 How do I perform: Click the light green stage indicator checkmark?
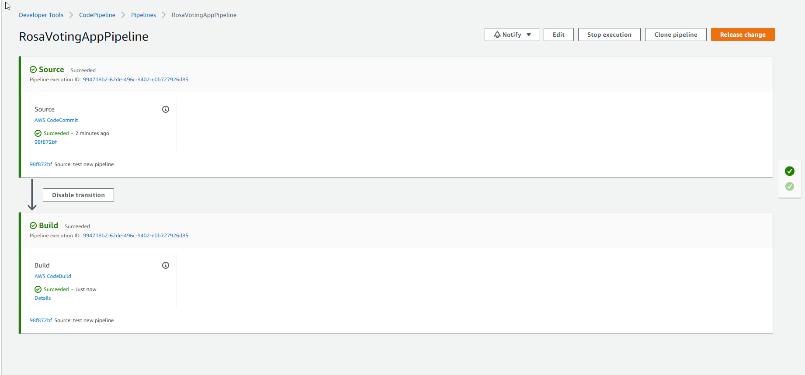pyautogui.click(x=789, y=187)
